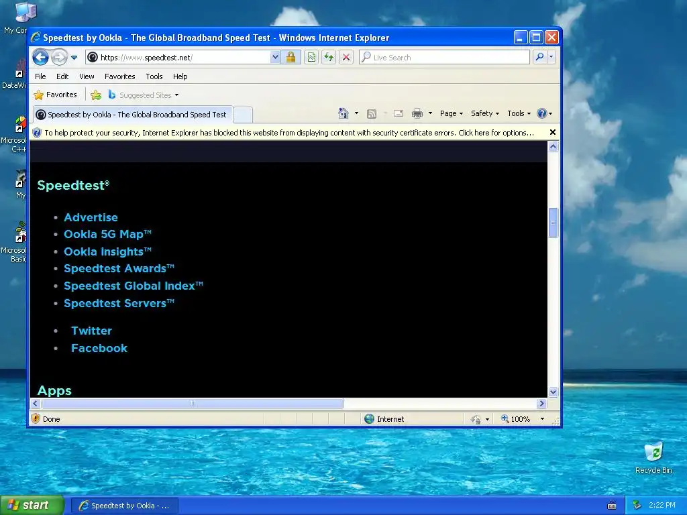The image size is (687, 515).
Task: Open the Page dropdown menu
Action: click(452, 113)
